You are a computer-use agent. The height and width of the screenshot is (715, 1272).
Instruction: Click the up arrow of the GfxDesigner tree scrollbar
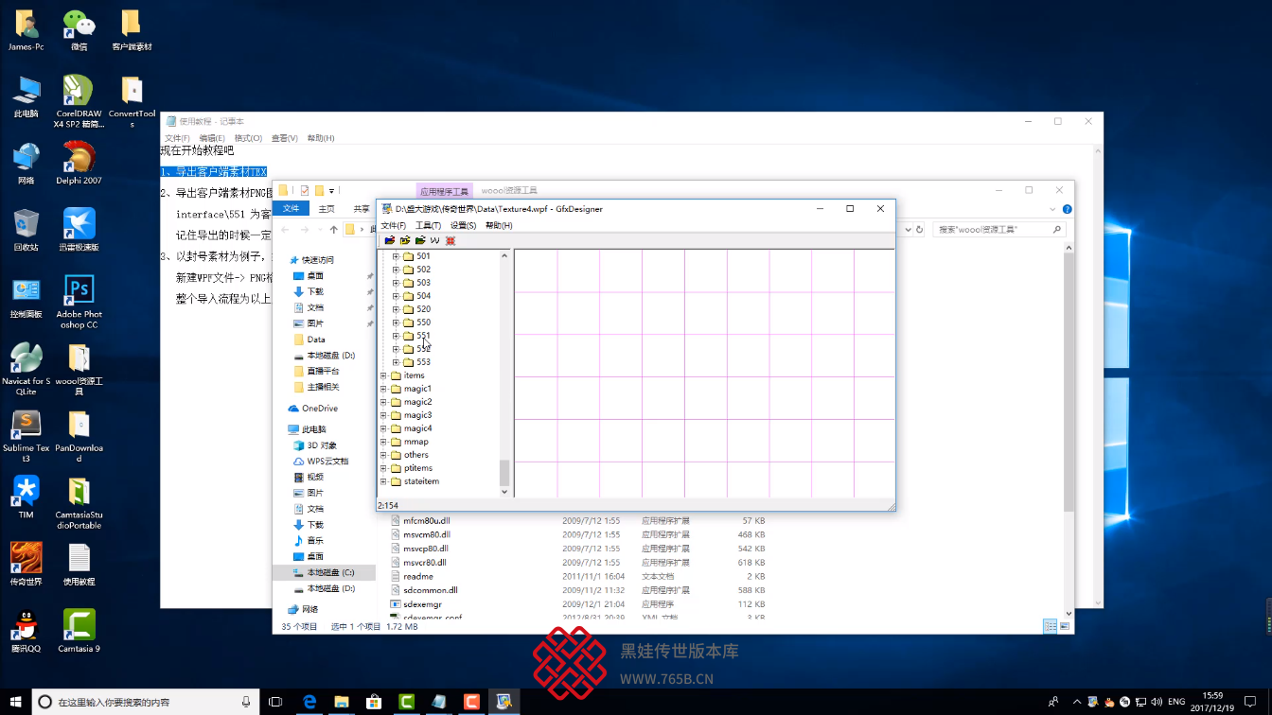pos(504,255)
